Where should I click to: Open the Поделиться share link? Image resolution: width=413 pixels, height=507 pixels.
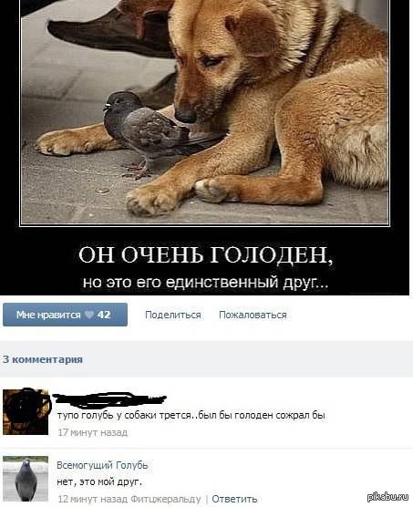coord(173,315)
